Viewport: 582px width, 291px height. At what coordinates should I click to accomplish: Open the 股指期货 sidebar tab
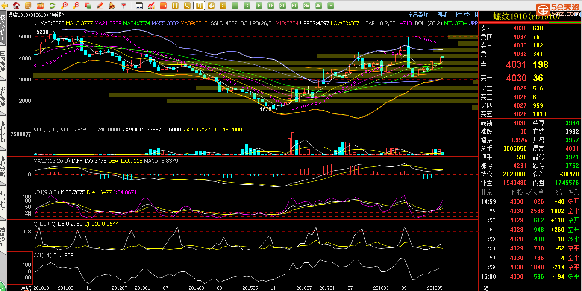pyautogui.click(x=3, y=97)
